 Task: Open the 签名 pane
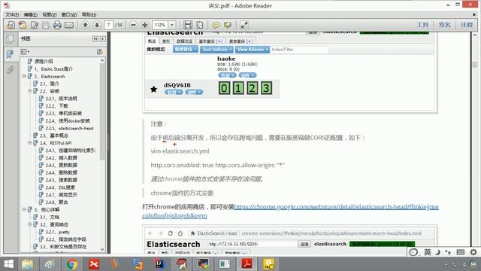click(444, 25)
